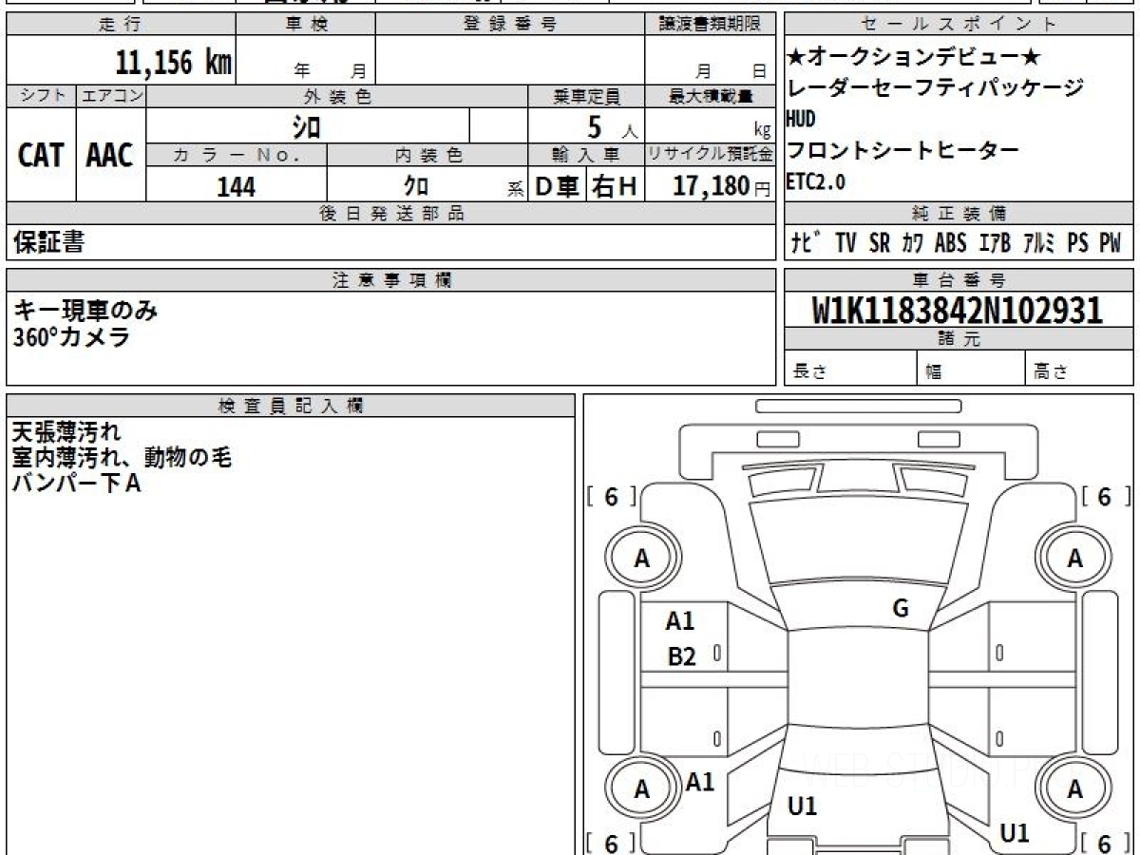The image size is (1140, 855).
Task: Select color number 144 field
Action: click(236, 187)
